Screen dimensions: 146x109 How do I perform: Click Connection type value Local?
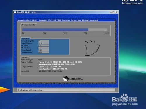coord(40,60)
